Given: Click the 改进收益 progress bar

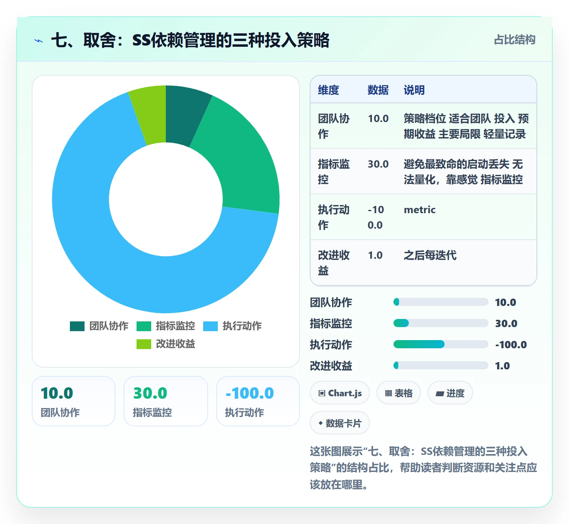Looking at the screenshot, I should point(441,365).
